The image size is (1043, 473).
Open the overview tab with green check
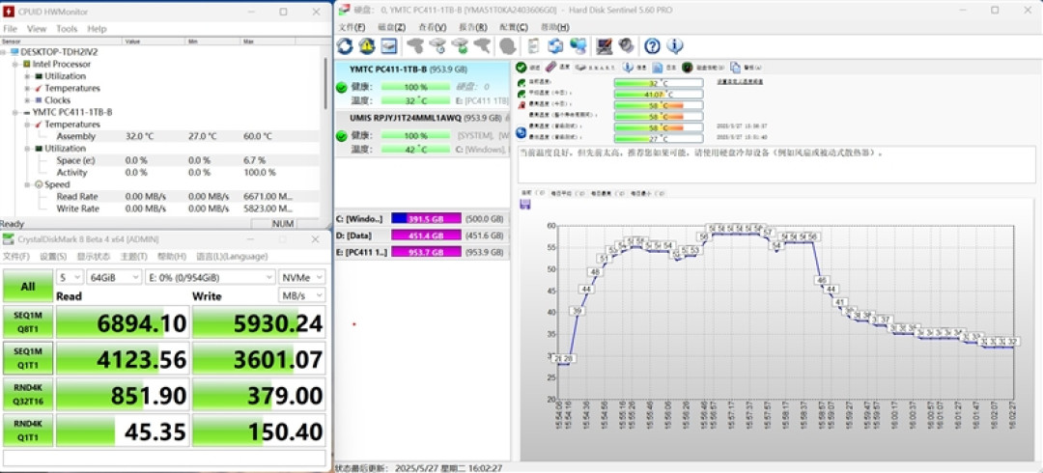529,68
